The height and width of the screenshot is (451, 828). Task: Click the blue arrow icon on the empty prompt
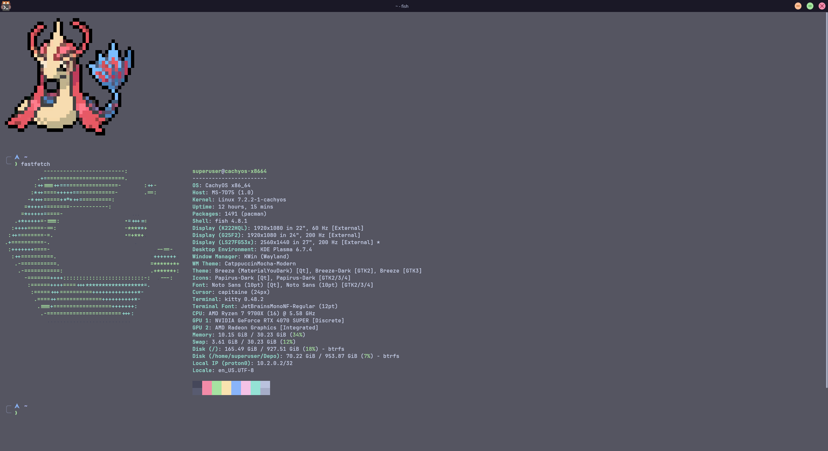(x=17, y=406)
